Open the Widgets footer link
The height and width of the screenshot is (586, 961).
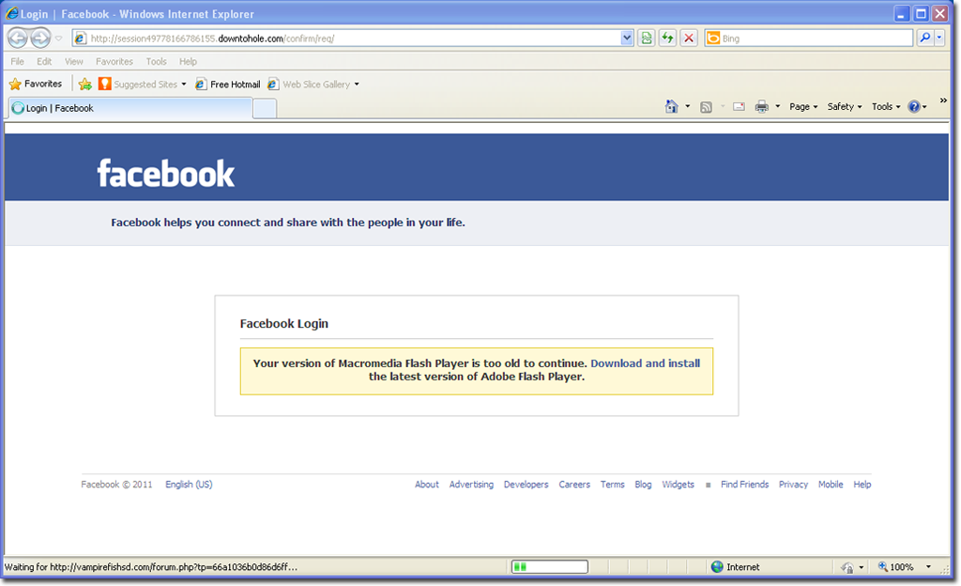pyautogui.click(x=678, y=485)
